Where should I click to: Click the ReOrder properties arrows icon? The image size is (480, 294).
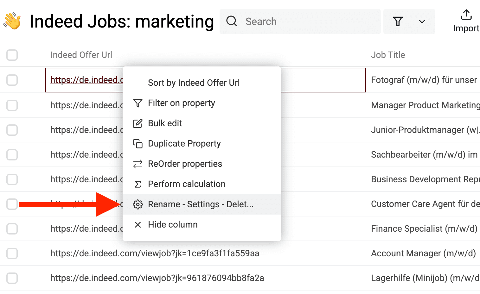(138, 164)
